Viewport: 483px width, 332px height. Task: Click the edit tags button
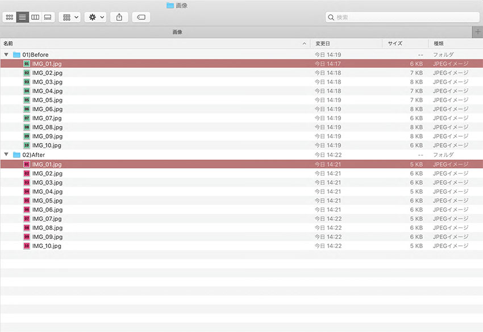coord(141,17)
